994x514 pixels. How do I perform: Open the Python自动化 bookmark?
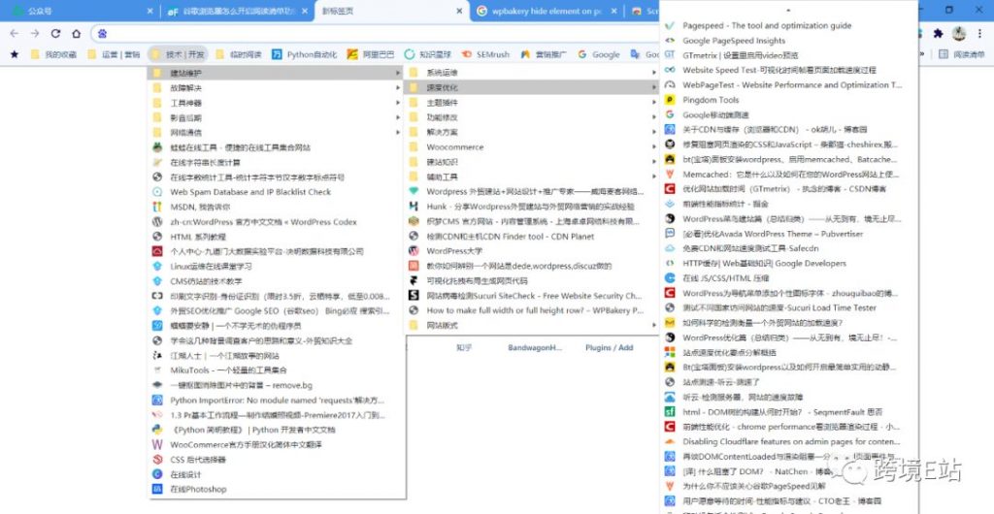click(x=304, y=54)
